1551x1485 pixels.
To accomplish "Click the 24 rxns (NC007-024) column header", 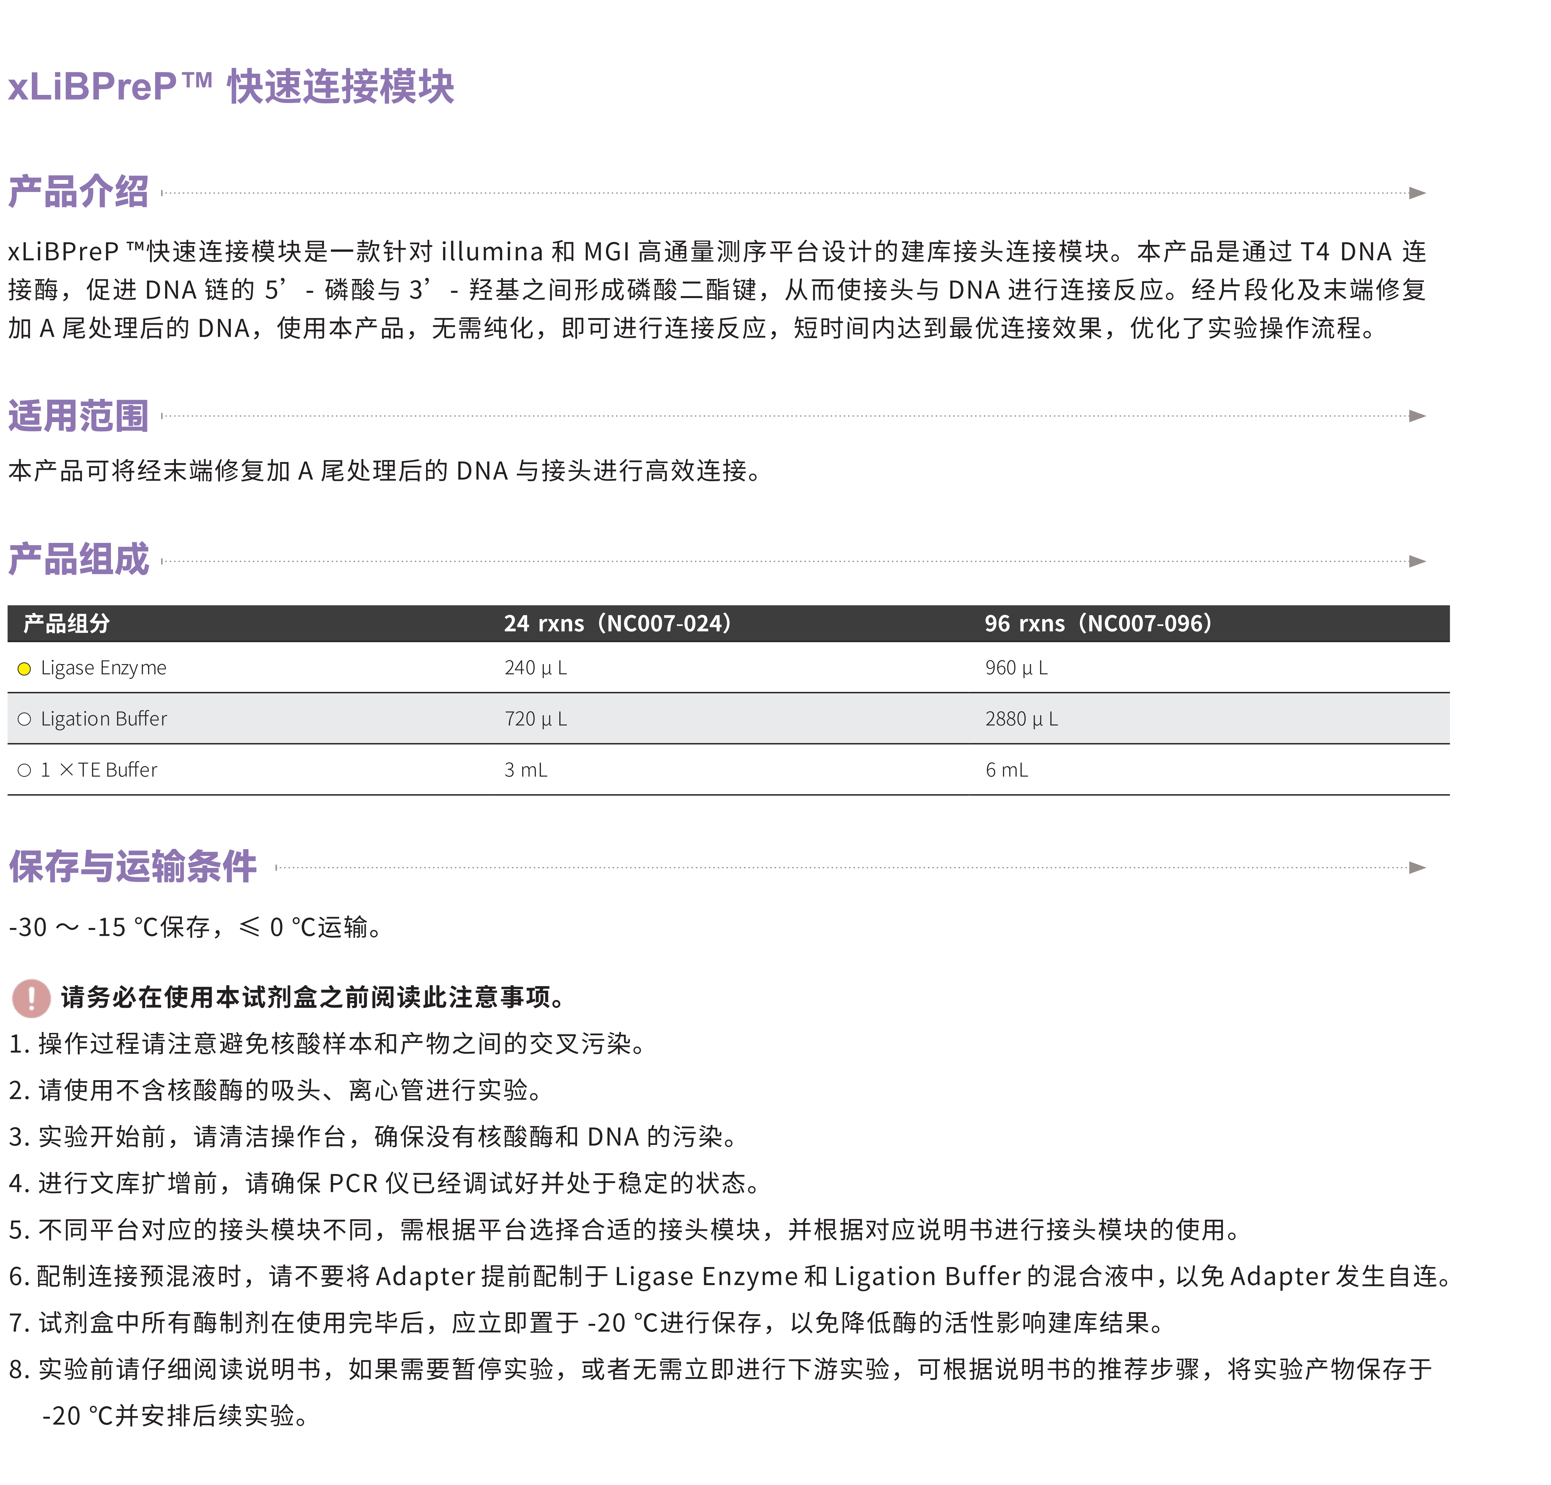I will tap(618, 623).
